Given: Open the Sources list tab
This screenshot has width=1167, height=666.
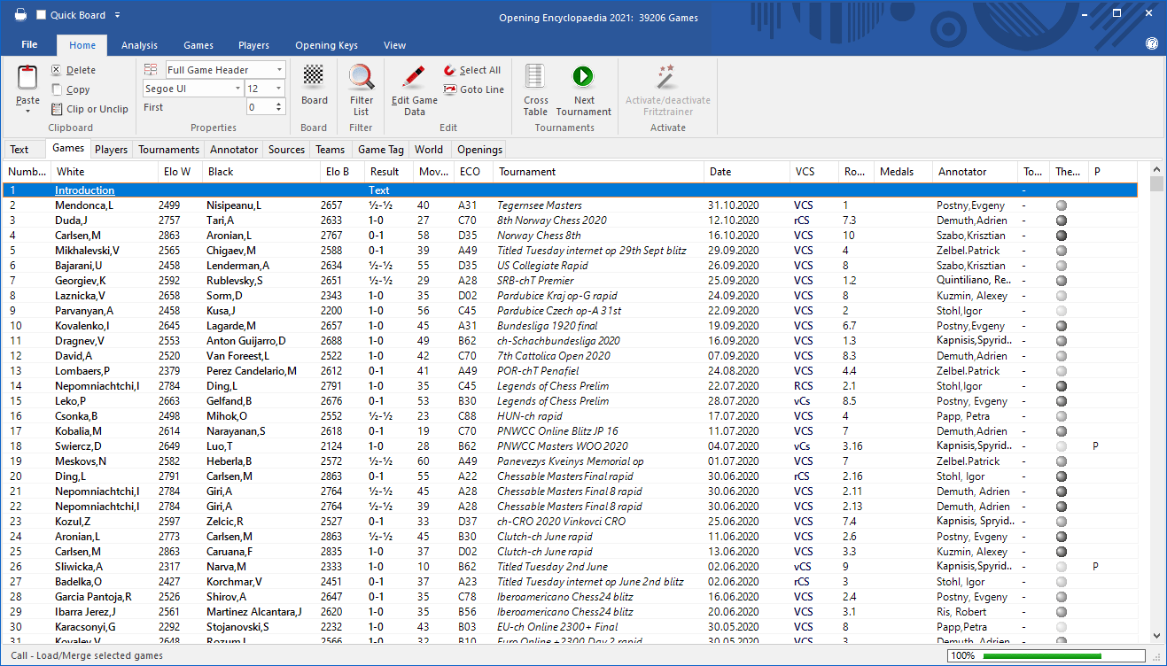Looking at the screenshot, I should coord(286,150).
